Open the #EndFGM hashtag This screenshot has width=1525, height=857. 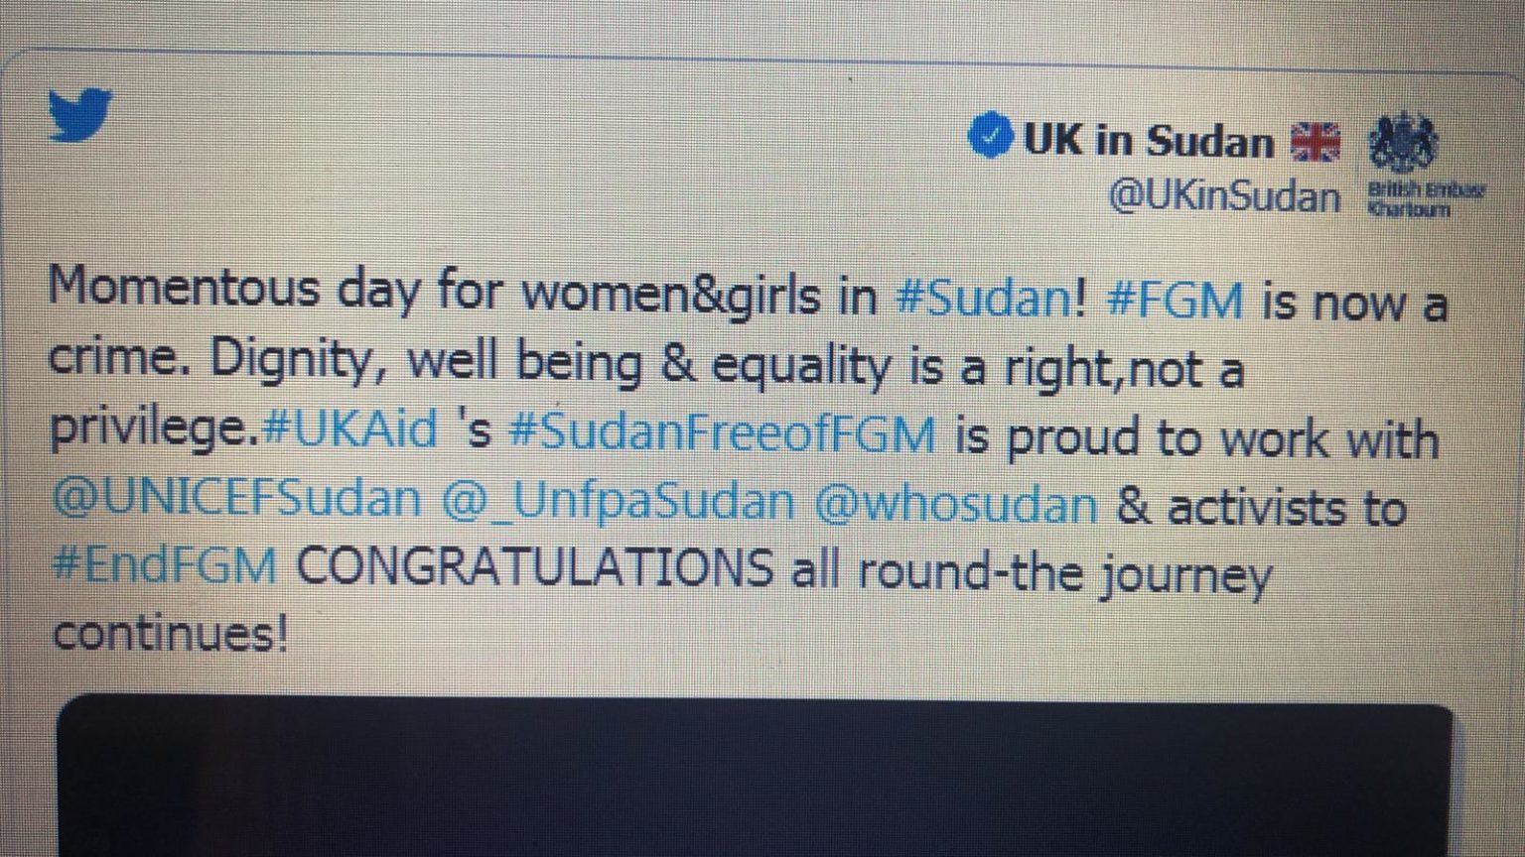pos(164,565)
